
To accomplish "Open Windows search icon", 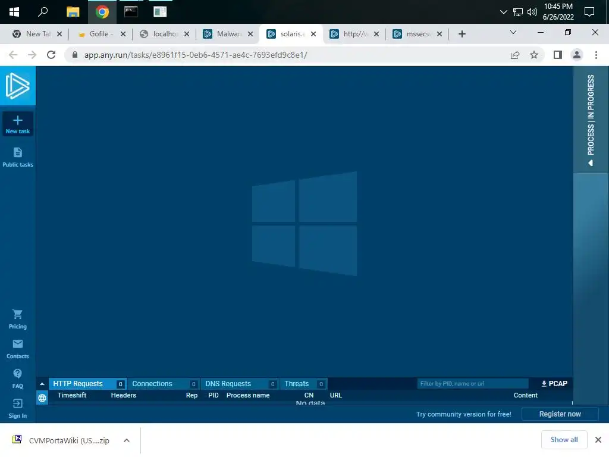I will tap(43, 12).
